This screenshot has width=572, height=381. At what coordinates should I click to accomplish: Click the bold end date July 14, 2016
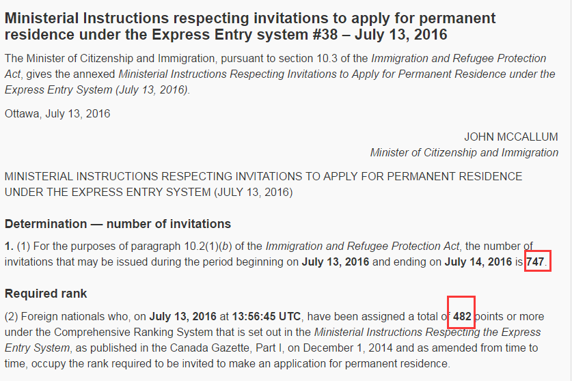pyautogui.click(x=478, y=262)
